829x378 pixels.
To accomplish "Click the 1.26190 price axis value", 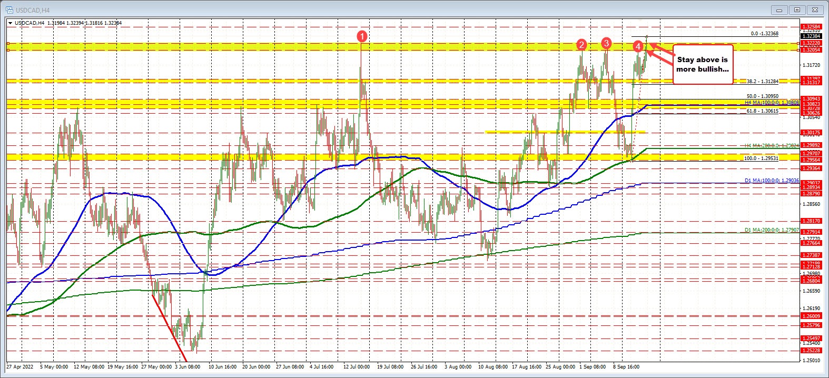I will pos(812,308).
